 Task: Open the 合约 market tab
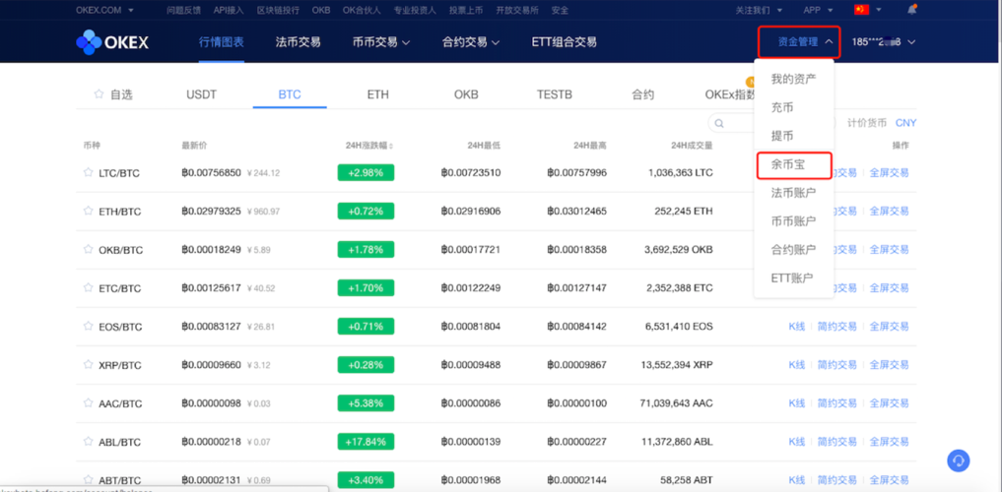(642, 94)
